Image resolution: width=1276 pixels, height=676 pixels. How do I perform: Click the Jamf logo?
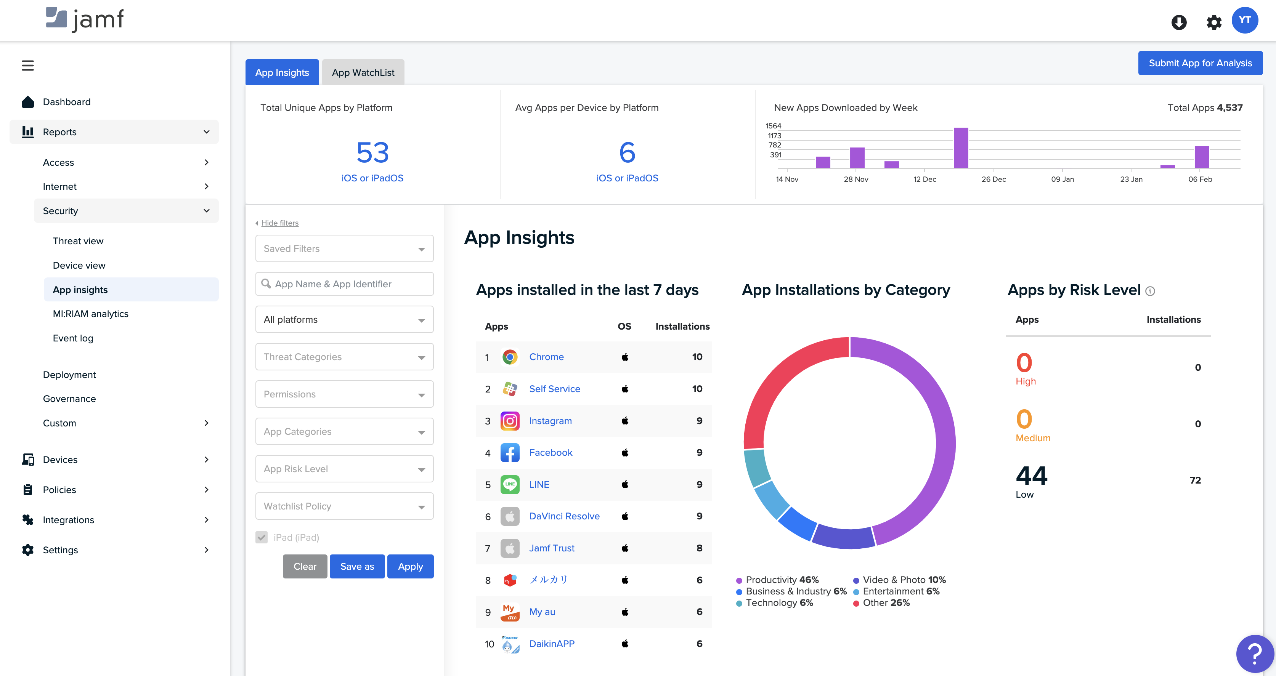pyautogui.click(x=85, y=20)
